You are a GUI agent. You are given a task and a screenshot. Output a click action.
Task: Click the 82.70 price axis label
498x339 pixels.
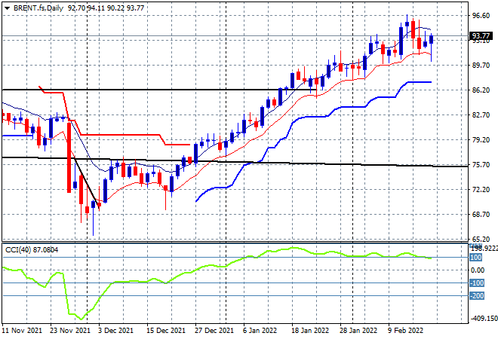(x=481, y=115)
